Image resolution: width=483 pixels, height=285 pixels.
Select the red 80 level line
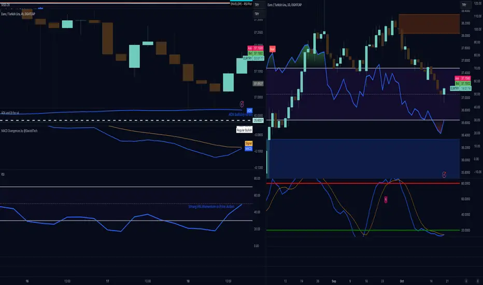point(363,183)
